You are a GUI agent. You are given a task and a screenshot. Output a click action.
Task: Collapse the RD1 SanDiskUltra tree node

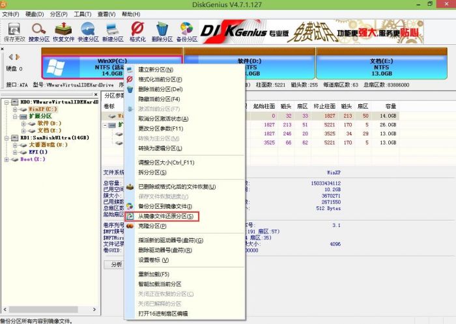pos(7,138)
